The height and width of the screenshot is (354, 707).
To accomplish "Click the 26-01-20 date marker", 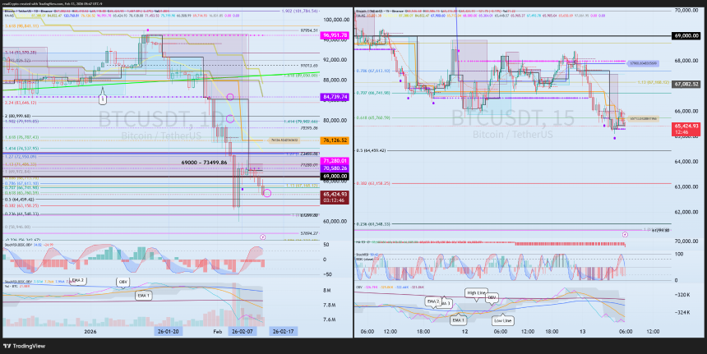I will [167, 332].
